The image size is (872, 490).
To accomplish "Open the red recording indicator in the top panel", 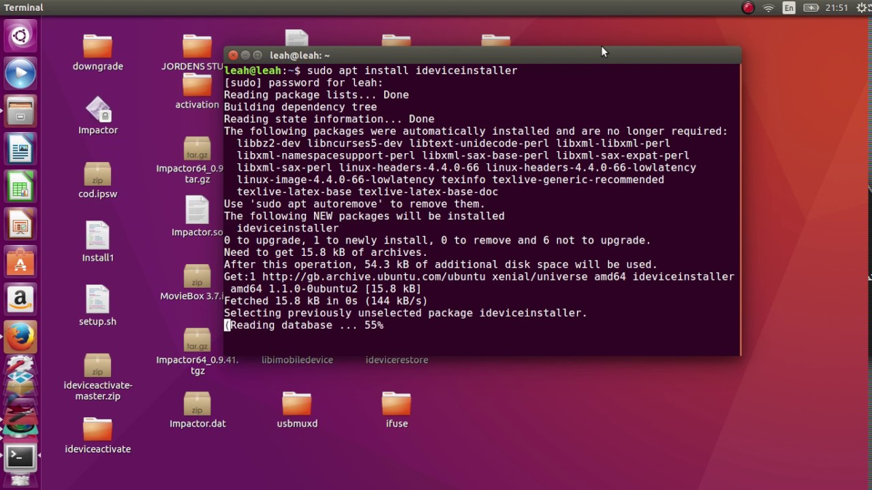I will coord(748,8).
